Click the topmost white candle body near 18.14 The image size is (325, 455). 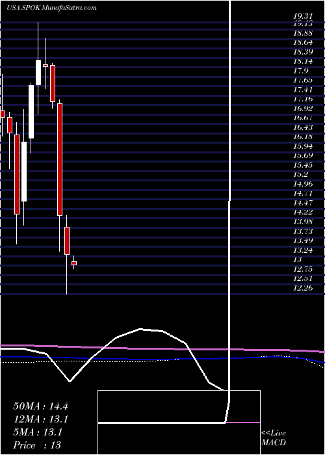click(38, 73)
